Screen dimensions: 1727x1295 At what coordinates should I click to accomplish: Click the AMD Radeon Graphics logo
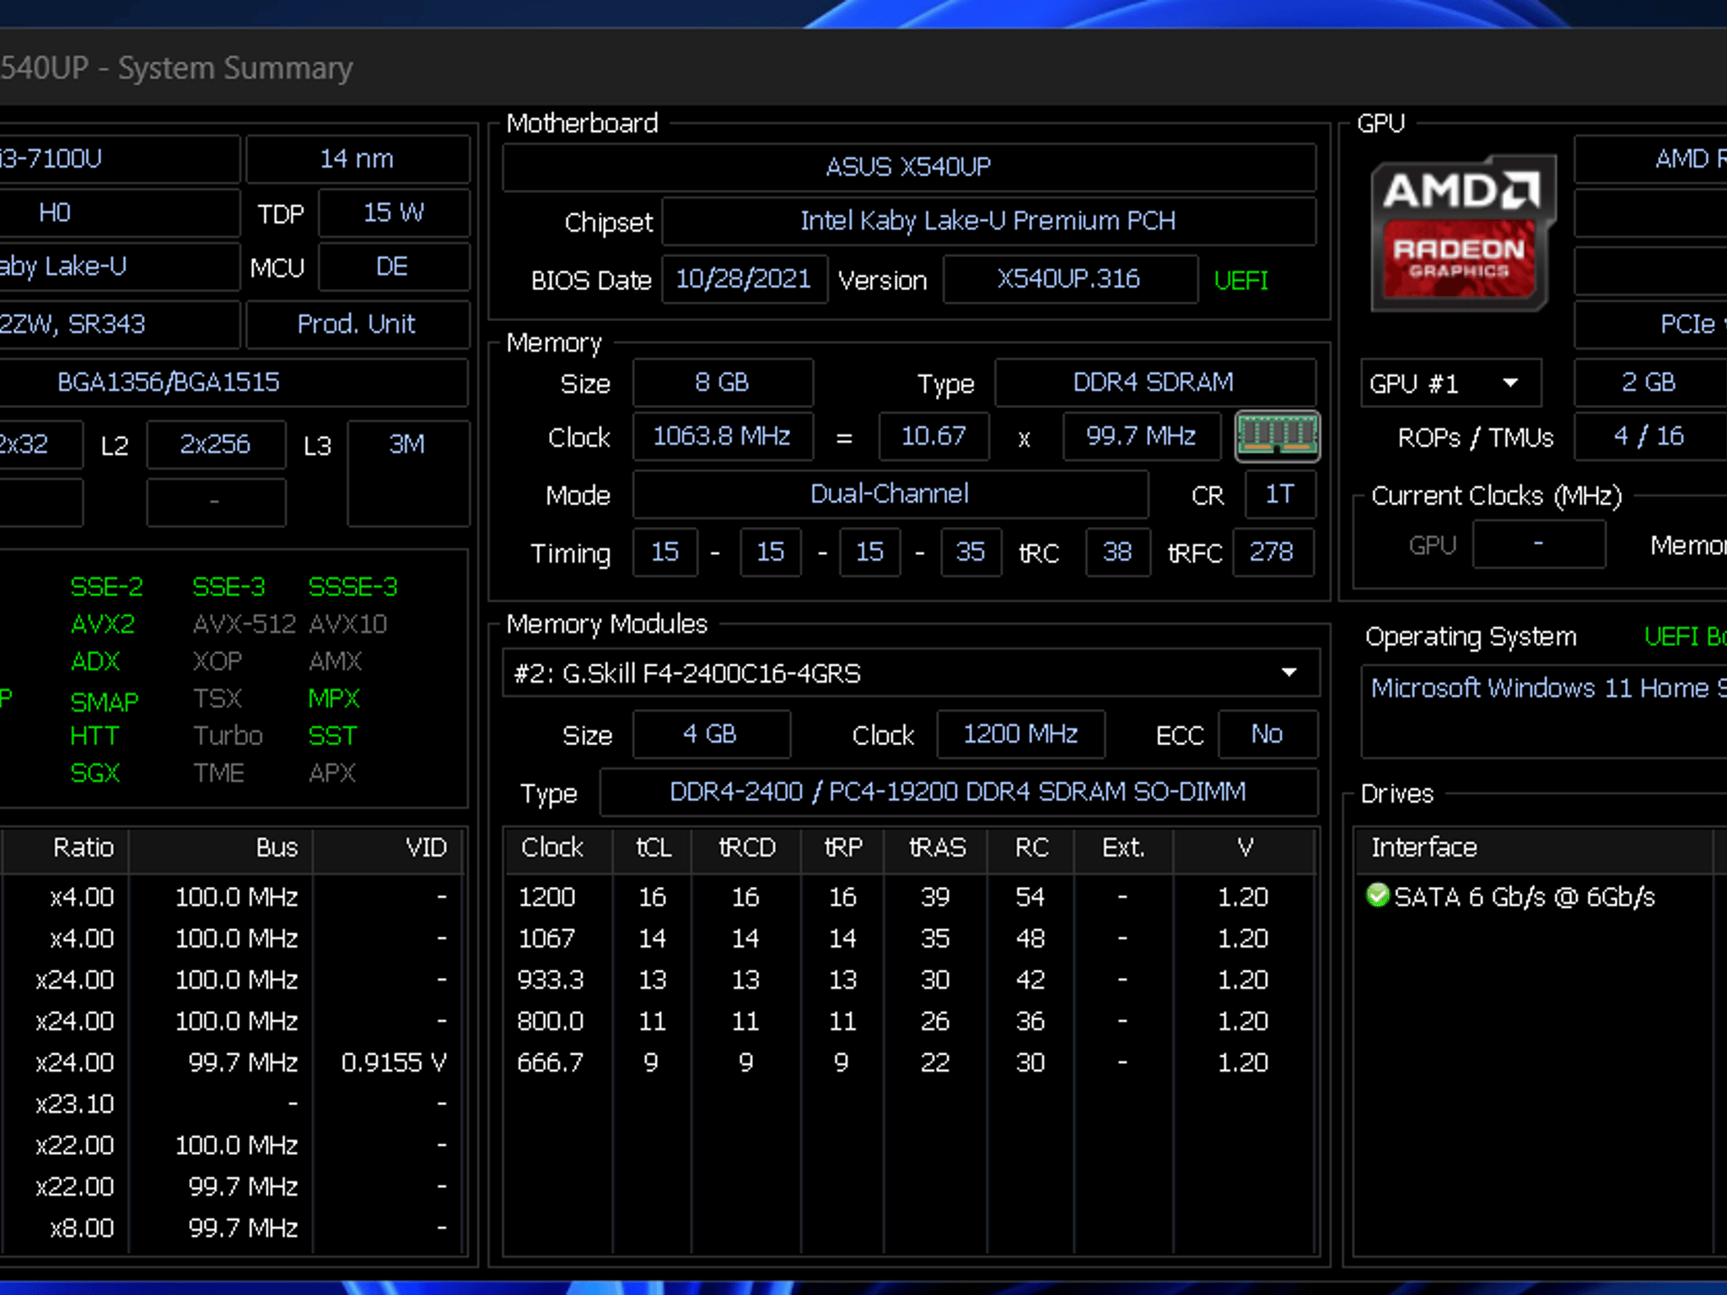(x=1463, y=232)
